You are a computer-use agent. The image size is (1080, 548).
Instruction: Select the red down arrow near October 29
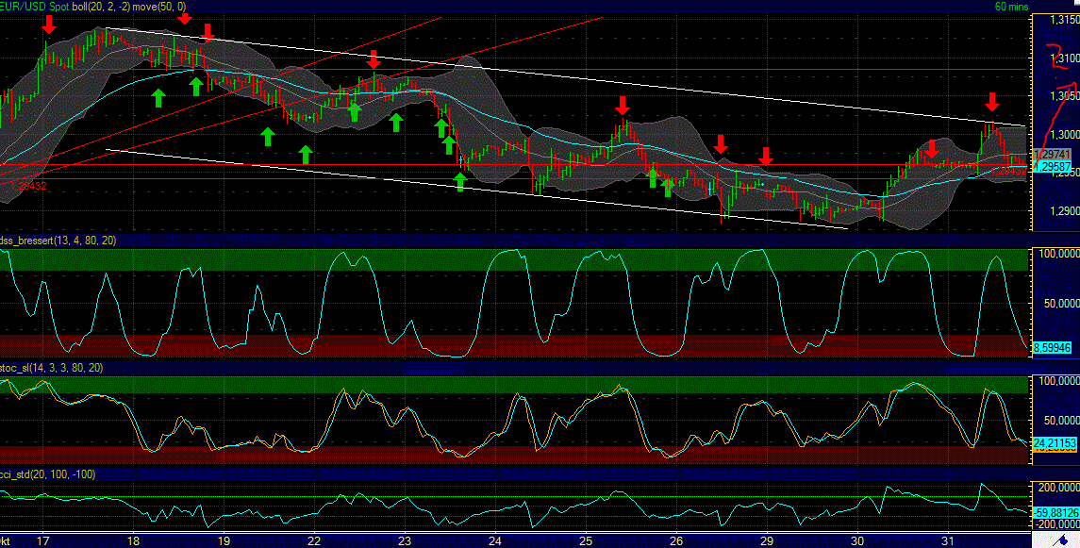765,156
